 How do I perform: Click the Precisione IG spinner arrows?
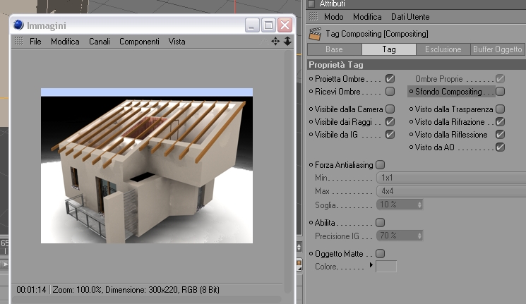419,236
